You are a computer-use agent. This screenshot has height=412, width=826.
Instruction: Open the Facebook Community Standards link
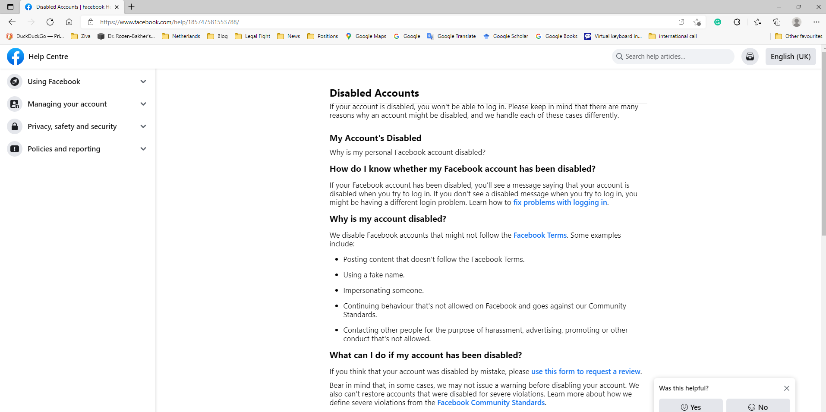tap(491, 403)
